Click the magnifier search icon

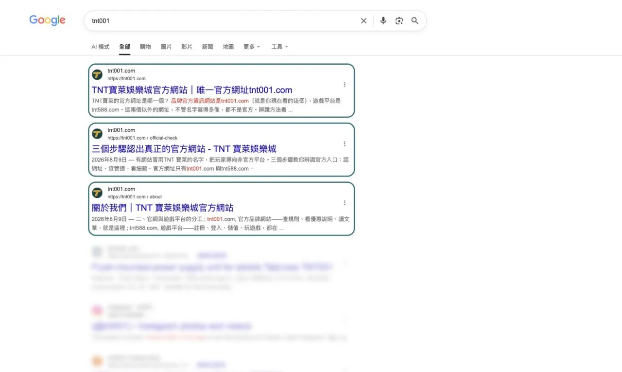pyautogui.click(x=415, y=21)
